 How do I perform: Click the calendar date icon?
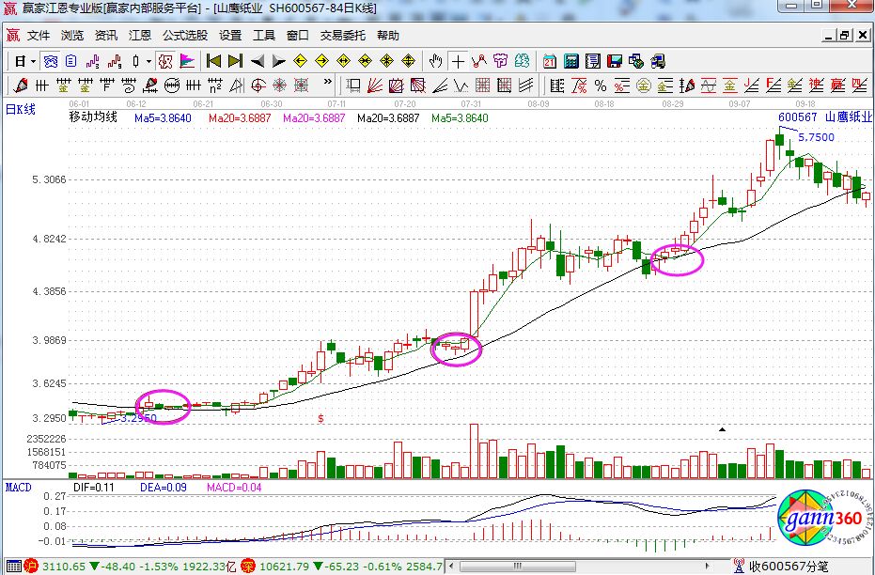[549, 61]
